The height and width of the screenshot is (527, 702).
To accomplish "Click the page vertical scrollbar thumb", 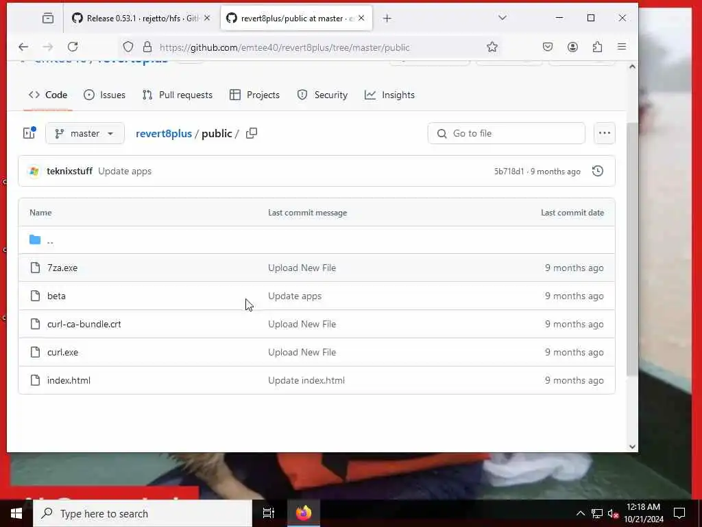I will coord(632,248).
